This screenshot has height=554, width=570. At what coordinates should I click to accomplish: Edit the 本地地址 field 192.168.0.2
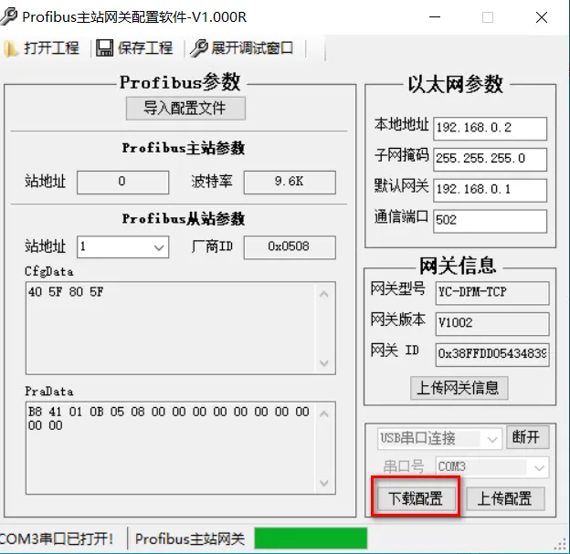click(490, 129)
